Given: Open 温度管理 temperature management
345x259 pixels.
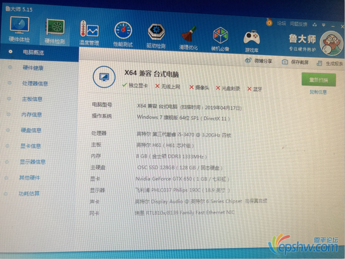Looking at the screenshot, I should 89,33.
